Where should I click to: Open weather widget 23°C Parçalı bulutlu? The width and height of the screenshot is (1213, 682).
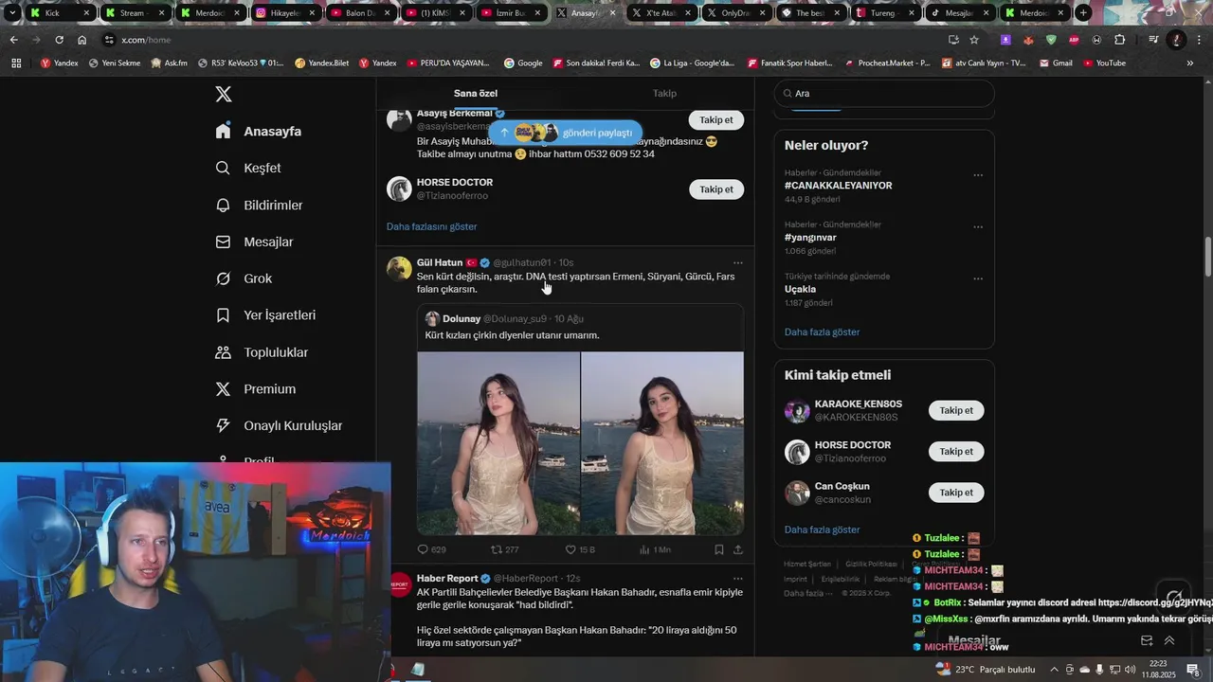(x=986, y=670)
